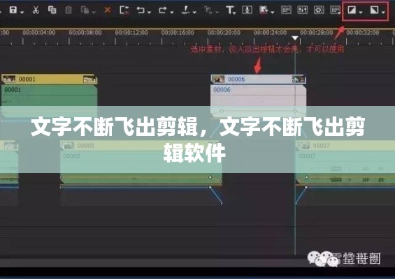395x279 pixels.
Task: Click the Ripple delete icon
Action: click(x=124, y=10)
